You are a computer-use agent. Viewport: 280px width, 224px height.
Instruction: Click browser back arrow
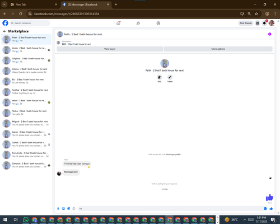pyautogui.click(x=5, y=14)
